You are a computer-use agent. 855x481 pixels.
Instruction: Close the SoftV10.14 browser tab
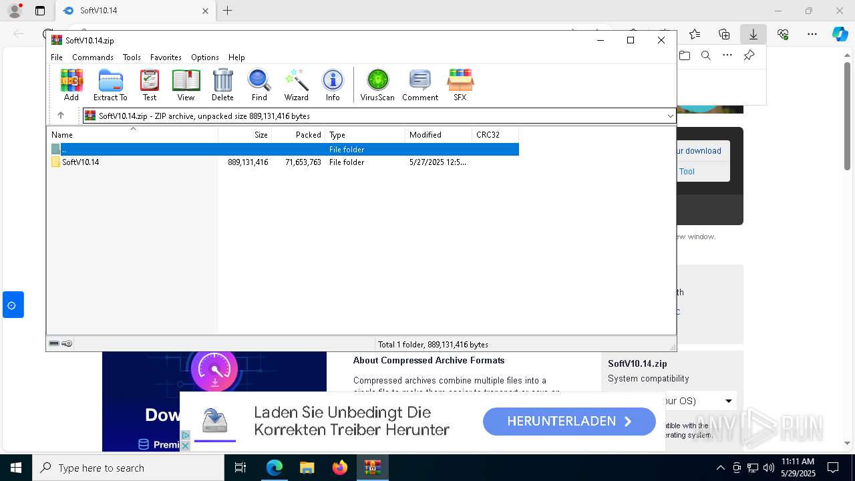(205, 11)
